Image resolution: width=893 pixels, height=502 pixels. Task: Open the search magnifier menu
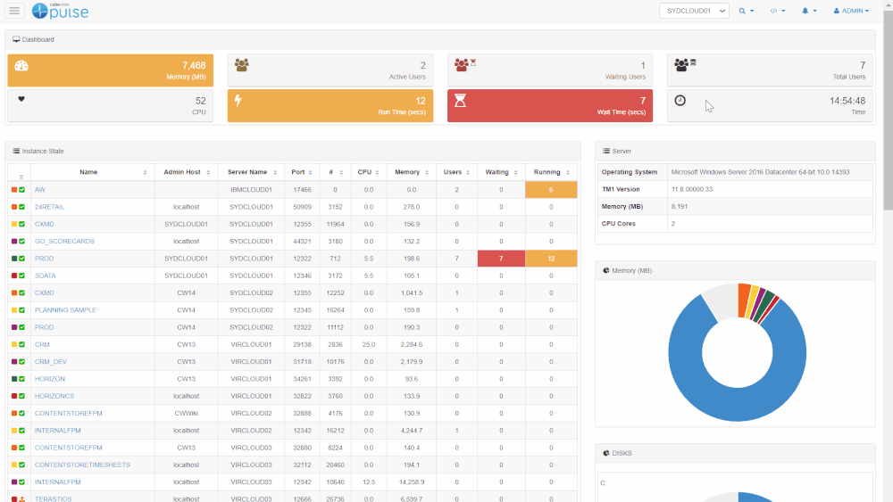tap(746, 11)
